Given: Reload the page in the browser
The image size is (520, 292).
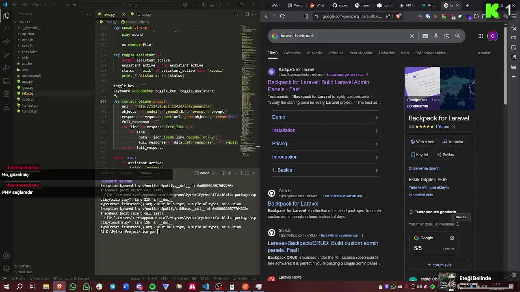Looking at the screenshot, I should click(282, 16).
